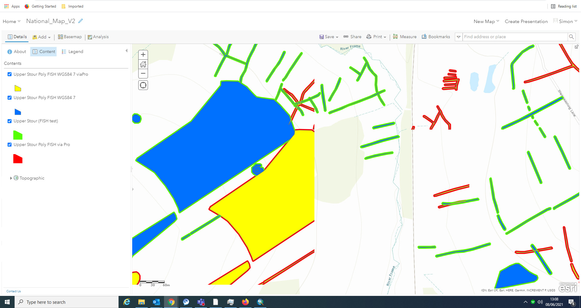Click Create Presentation

click(x=526, y=21)
